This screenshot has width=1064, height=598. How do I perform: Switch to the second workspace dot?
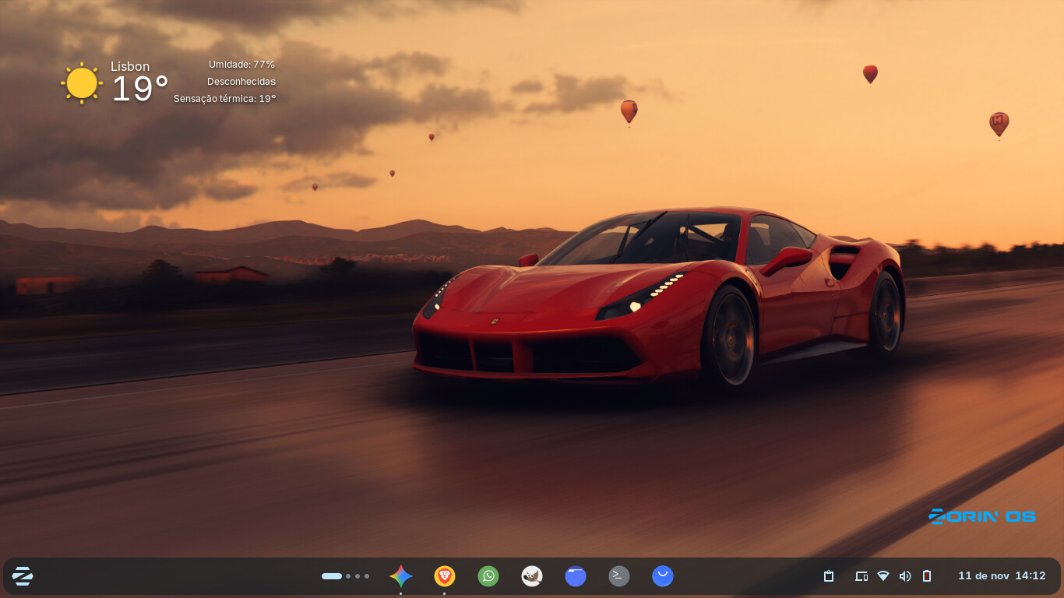coord(348,576)
